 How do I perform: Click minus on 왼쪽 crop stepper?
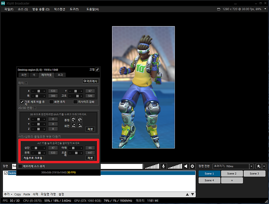(33, 153)
